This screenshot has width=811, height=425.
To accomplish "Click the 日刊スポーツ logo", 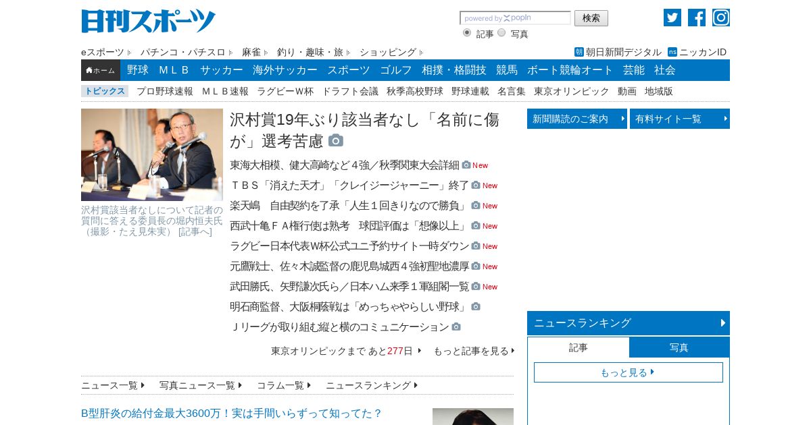I will pyautogui.click(x=148, y=21).
